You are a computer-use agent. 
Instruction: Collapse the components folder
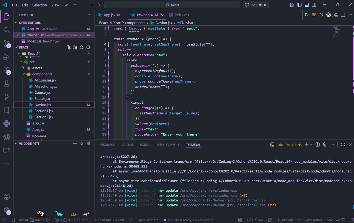pos(42,74)
